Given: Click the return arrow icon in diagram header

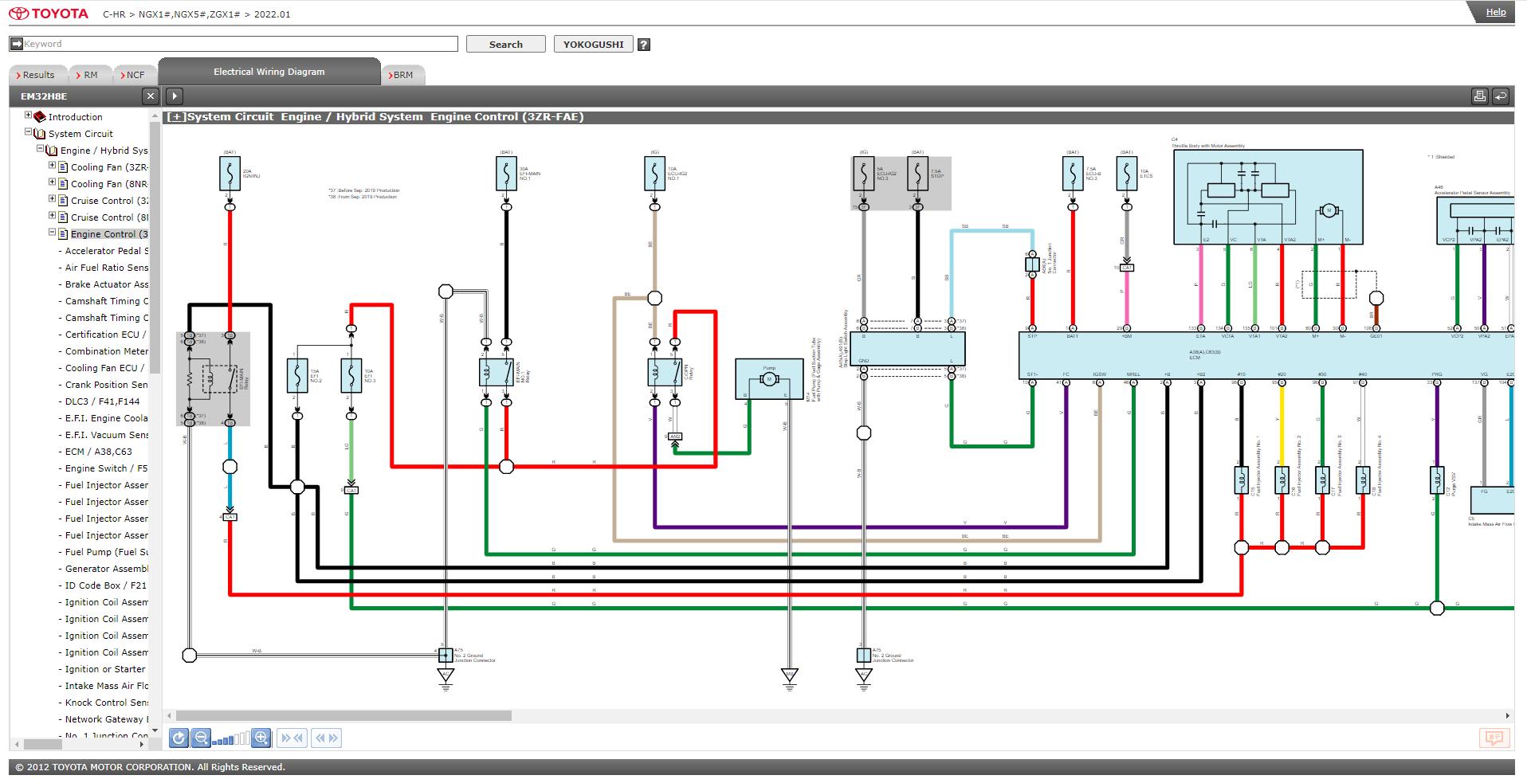Looking at the screenshot, I should click(x=1500, y=96).
